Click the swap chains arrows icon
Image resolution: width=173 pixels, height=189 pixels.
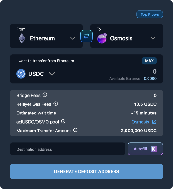87,36
